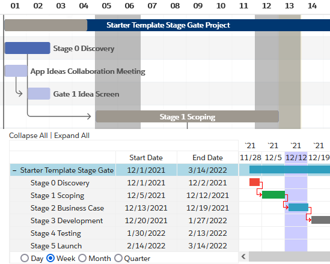Switch to Quarter view radio button
Screen dimensions: 330x264
pyautogui.click(x=118, y=258)
